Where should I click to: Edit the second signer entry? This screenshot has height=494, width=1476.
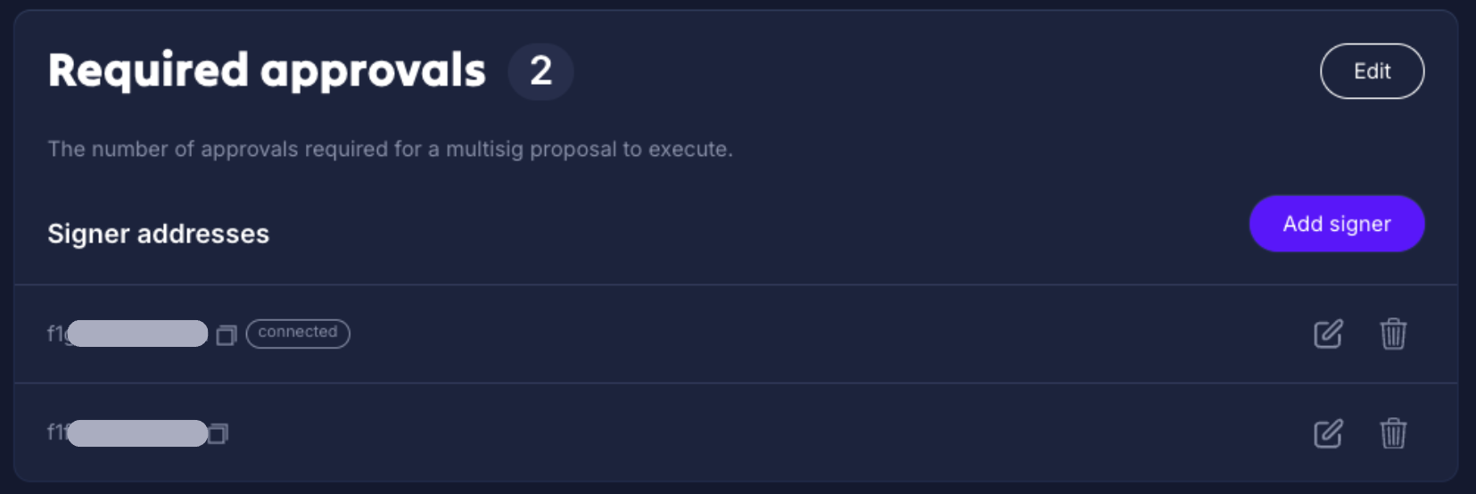point(1328,434)
